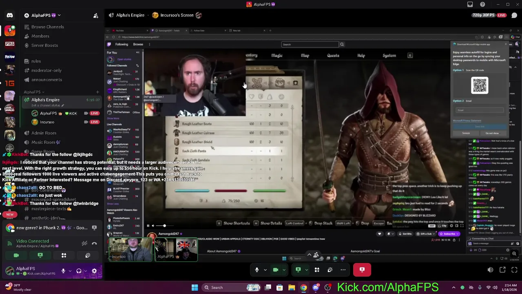Viewport: 522px width, 294px height.
Task: Open weather widget showing 26°F
Action: pos(18,287)
